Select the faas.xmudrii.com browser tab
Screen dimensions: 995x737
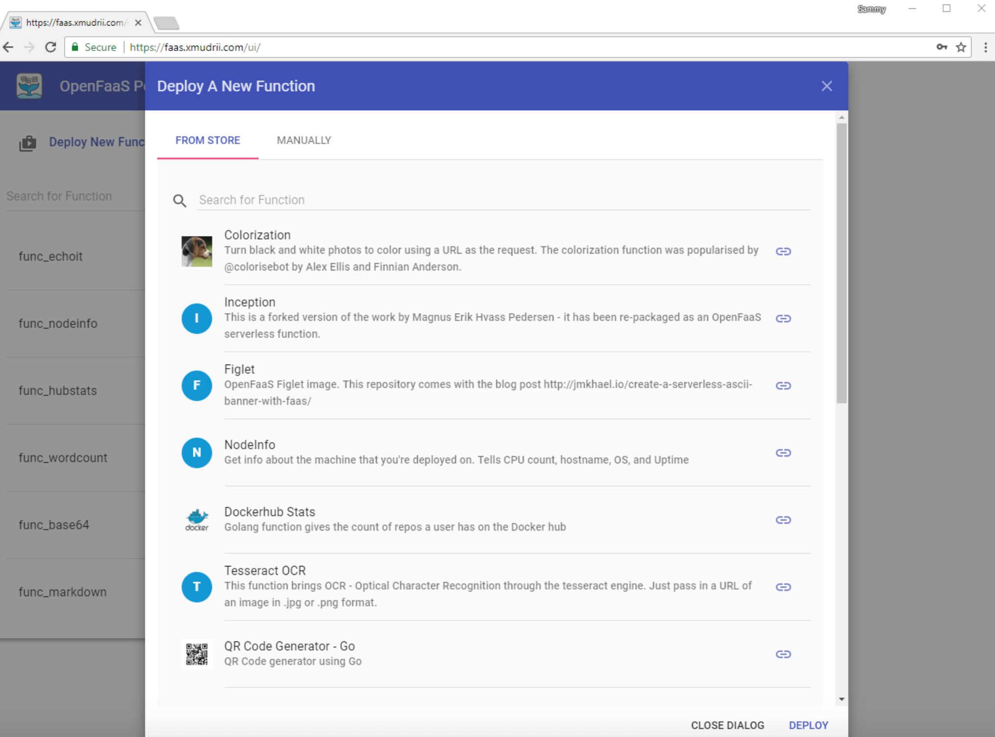pos(76,23)
